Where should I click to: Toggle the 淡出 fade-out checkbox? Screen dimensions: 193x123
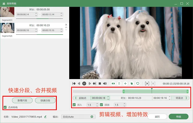(101, 105)
